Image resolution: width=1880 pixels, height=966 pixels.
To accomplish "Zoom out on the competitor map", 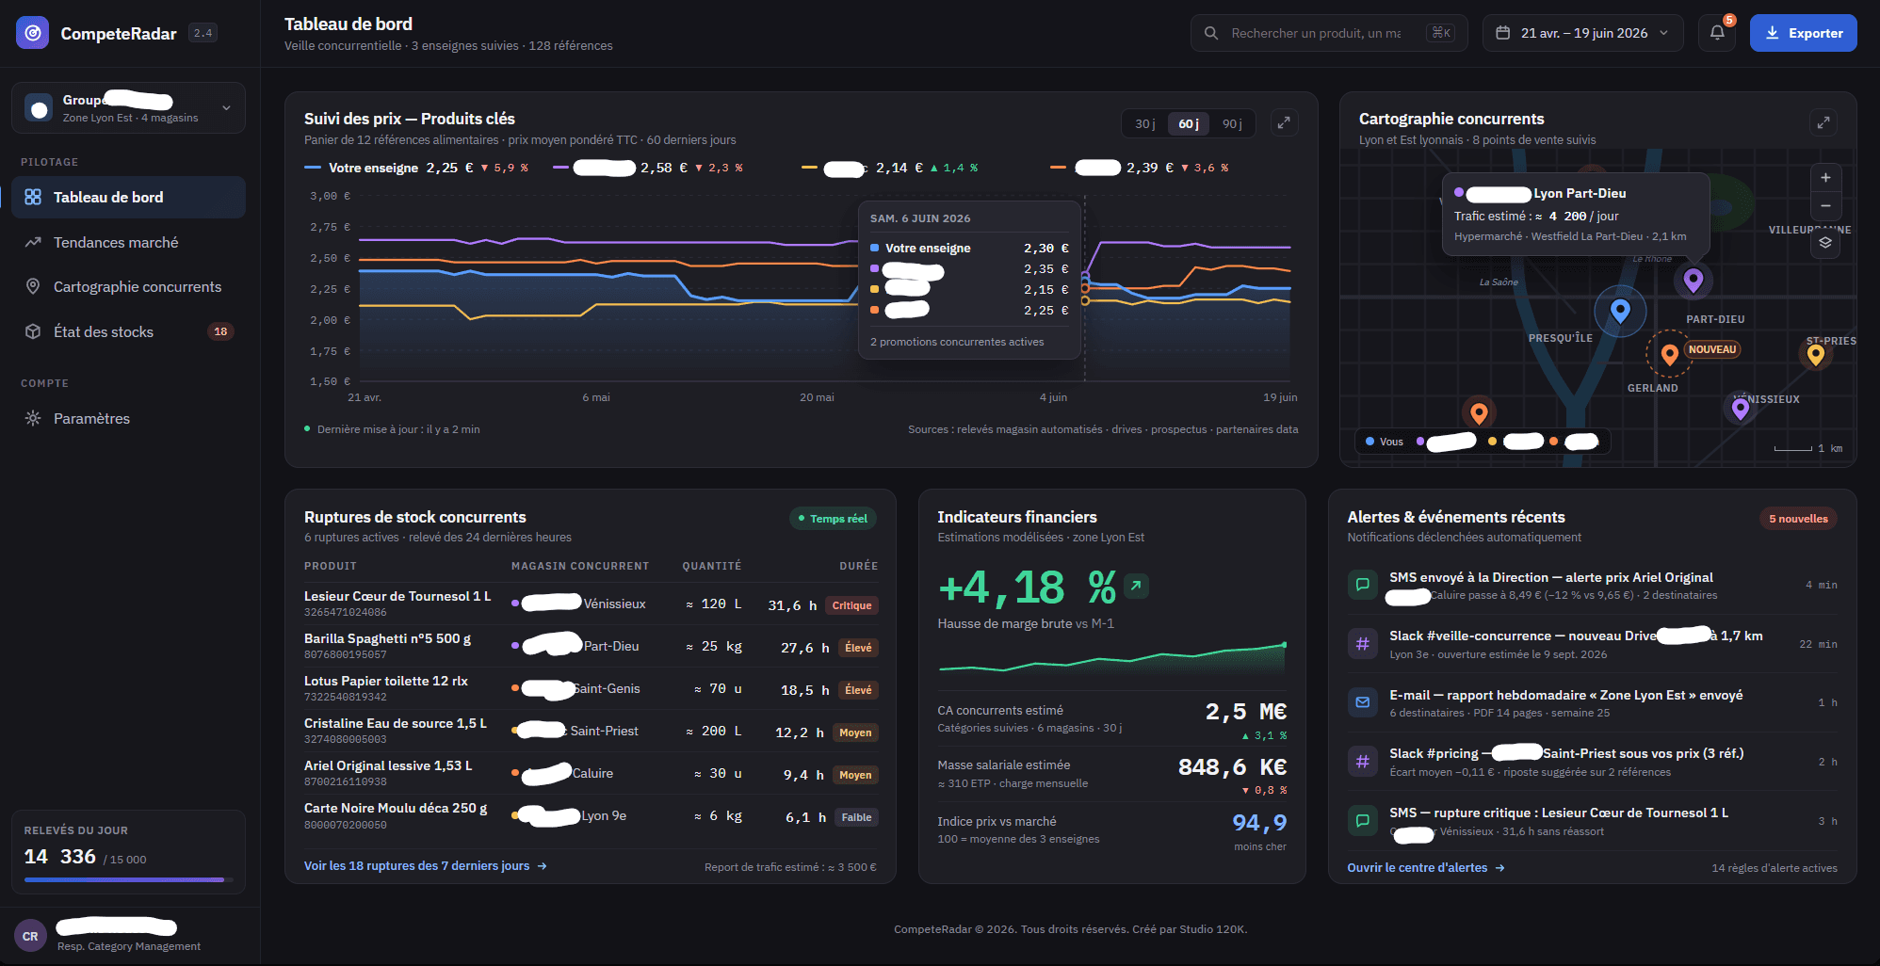I will pyautogui.click(x=1825, y=206).
